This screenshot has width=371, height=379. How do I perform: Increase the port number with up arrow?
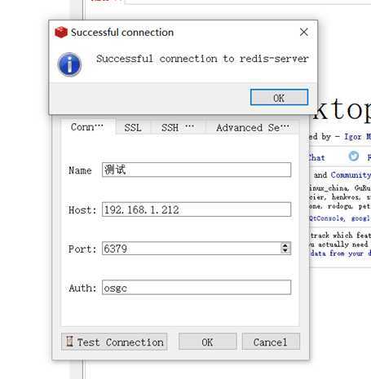285,245
